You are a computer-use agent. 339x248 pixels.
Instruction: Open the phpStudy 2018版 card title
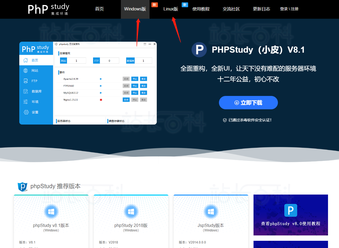coord(131,225)
